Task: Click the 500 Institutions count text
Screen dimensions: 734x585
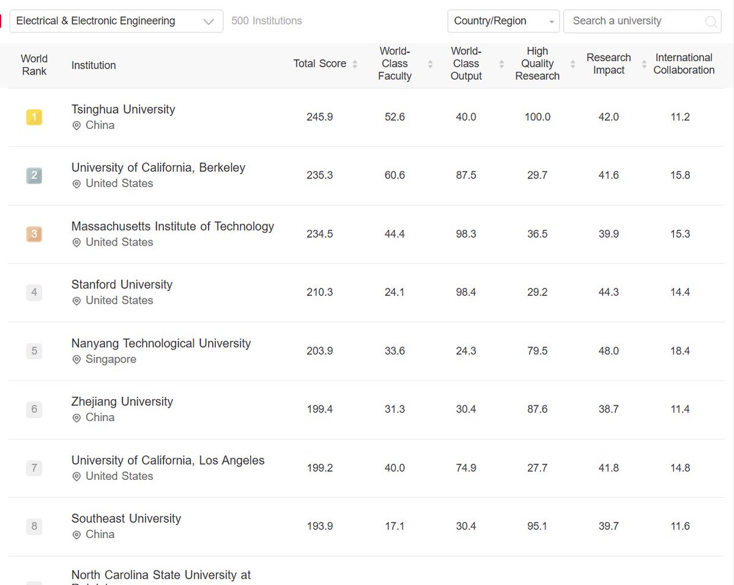Action: [267, 21]
